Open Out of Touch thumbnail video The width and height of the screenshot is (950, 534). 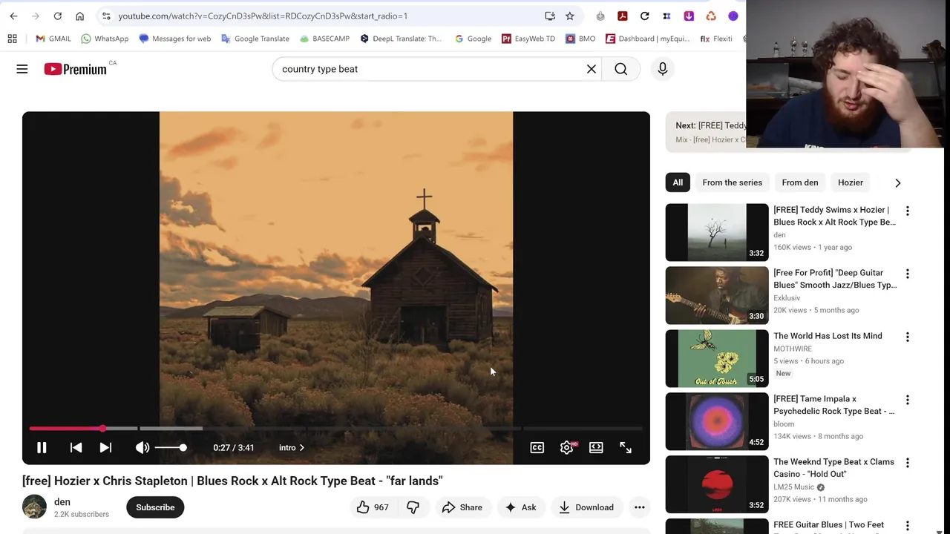[x=717, y=358]
